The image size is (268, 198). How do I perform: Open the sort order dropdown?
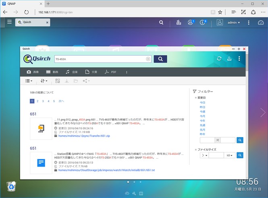point(44,81)
